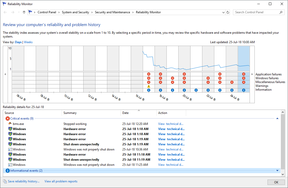Sort list by Source column header
This screenshot has height=188, width=288.
33,113
